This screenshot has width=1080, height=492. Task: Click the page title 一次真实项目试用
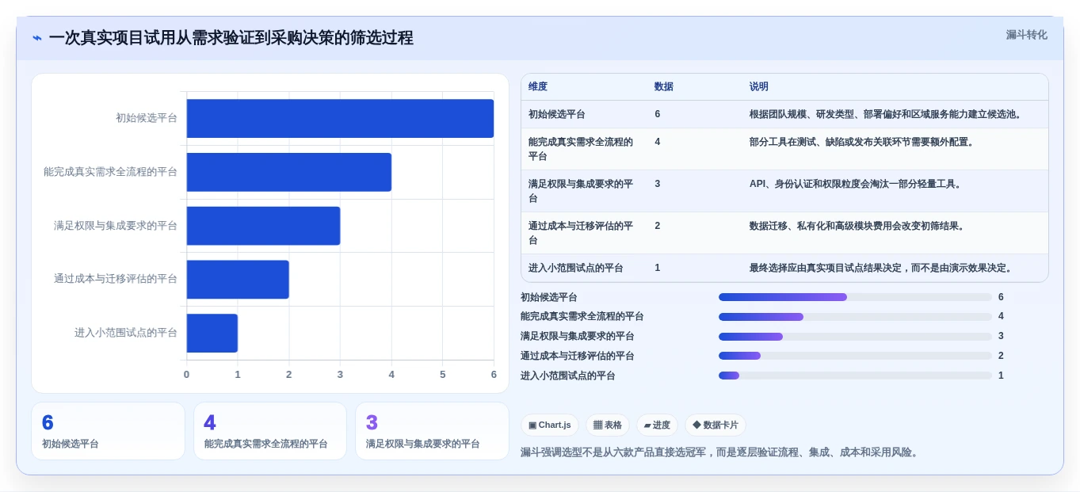[231, 38]
